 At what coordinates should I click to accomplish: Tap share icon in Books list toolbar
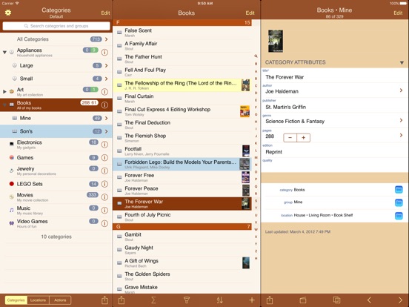click(x=122, y=300)
